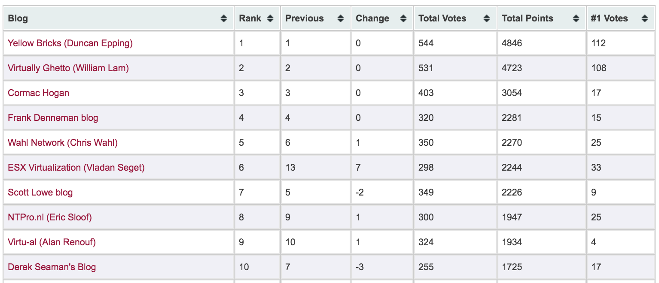Sort by Total Points arrow icon

576,18
